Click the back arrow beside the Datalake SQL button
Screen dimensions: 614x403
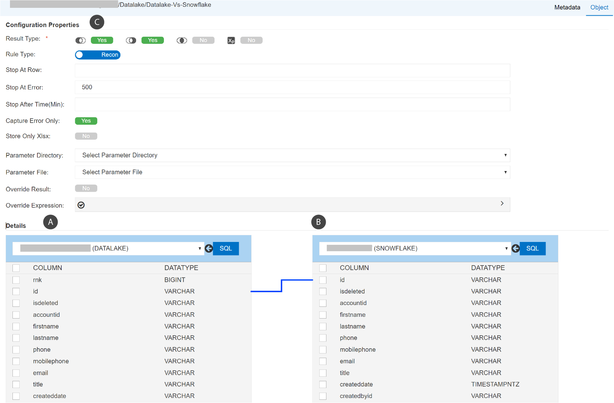click(209, 248)
